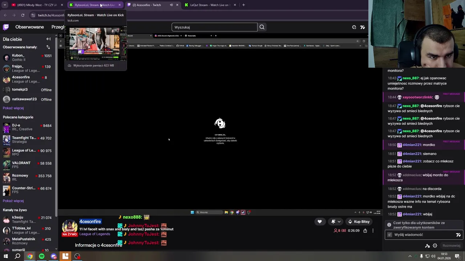The image size is (465, 261).
Task: Open League of Legends category link under title
Action: pyautogui.click(x=94, y=234)
